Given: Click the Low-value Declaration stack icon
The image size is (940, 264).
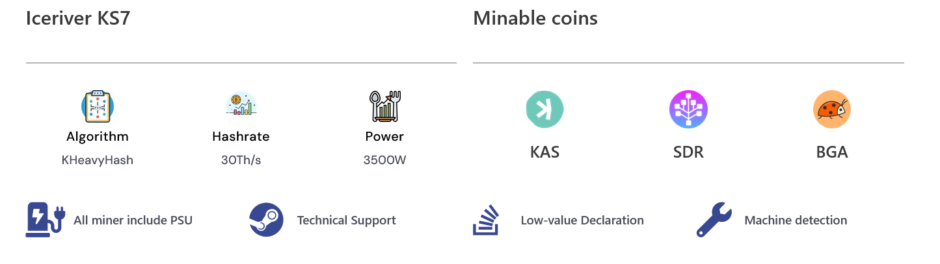Looking at the screenshot, I should click(485, 220).
